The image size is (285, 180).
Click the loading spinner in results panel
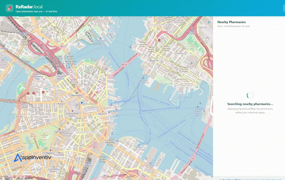tap(250, 95)
